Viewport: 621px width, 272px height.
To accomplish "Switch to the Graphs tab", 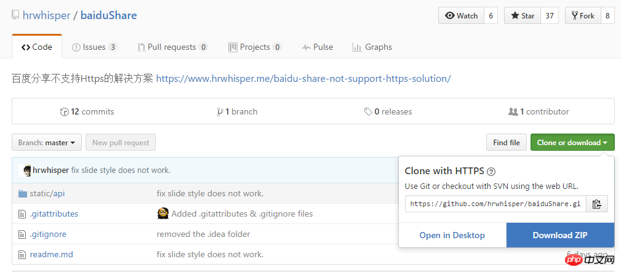I will (x=372, y=47).
